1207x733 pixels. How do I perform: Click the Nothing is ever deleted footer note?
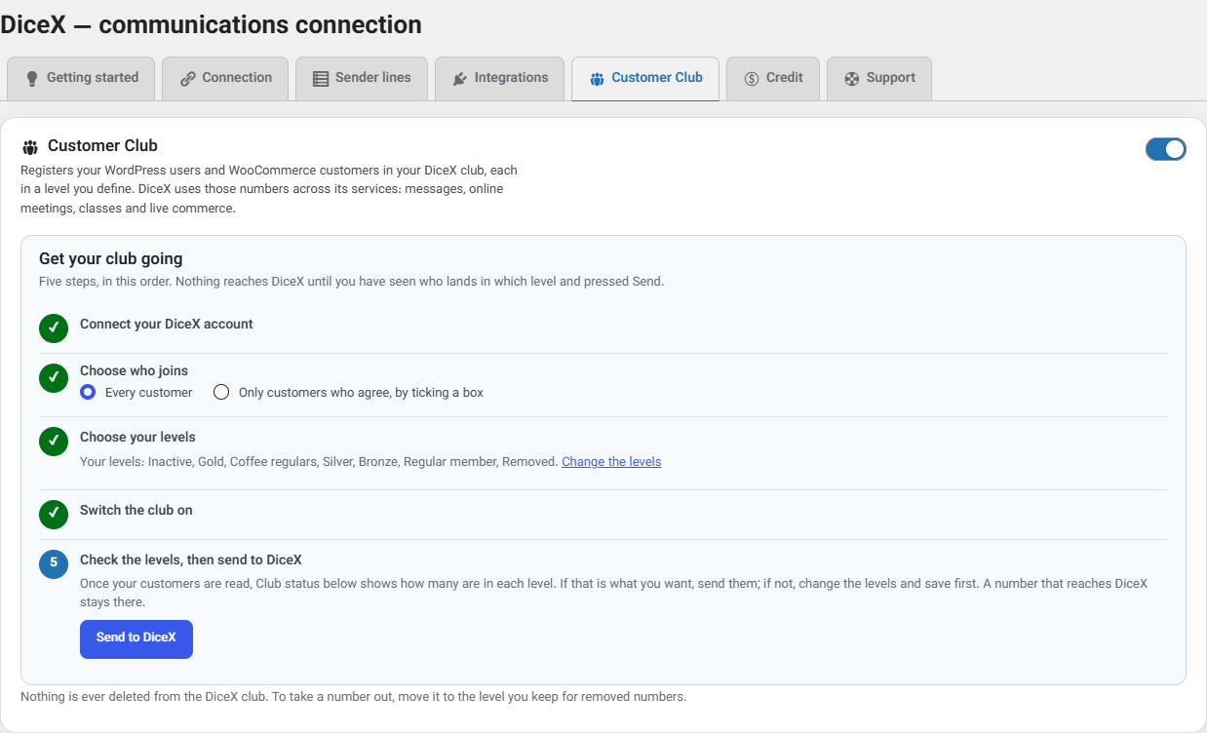coord(354,697)
